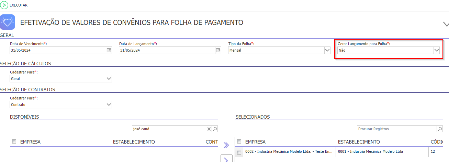This screenshot has height=162, width=449.
Task: Open Cadastrar Para dropdown showing Geral
Action: 109,79
